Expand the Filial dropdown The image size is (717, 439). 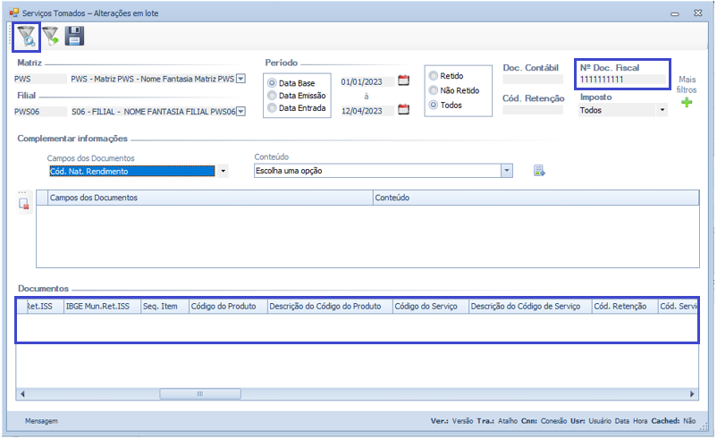pos(240,112)
